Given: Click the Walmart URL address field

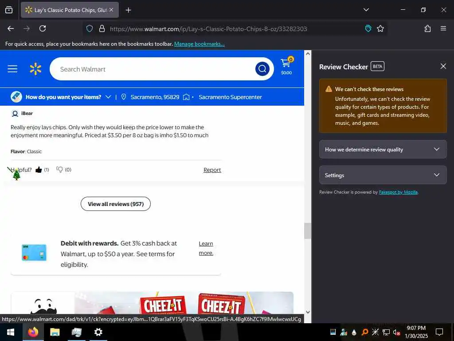Looking at the screenshot, I should click(208, 29).
